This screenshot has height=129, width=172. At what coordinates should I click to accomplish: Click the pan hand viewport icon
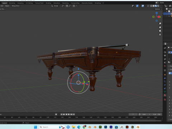pyautogui.click(x=160, y=27)
